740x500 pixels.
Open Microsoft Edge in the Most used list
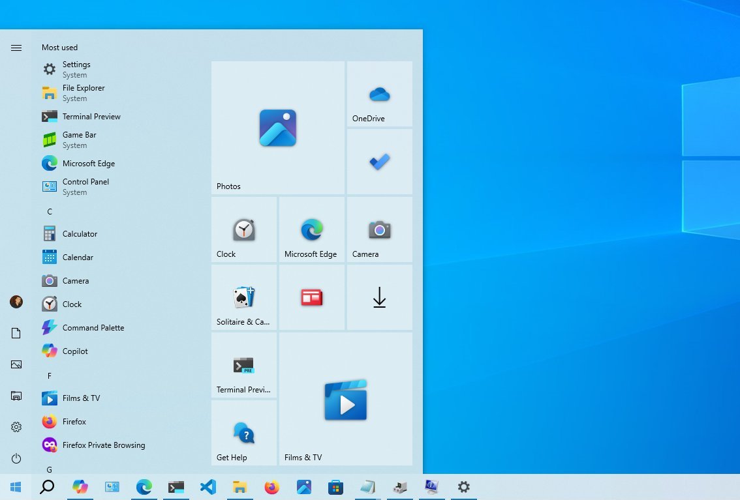[x=120, y=164]
